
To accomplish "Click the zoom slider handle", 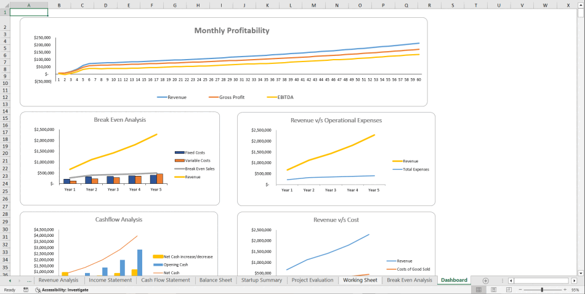I will [x=542, y=290].
